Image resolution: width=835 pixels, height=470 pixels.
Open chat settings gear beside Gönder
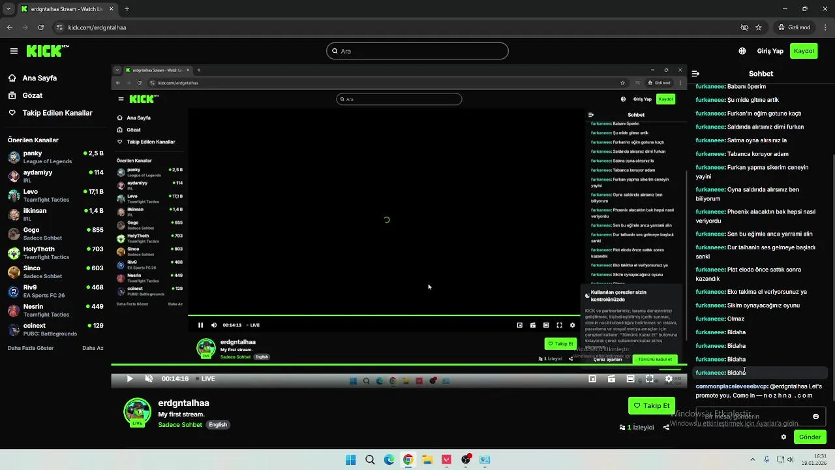coord(784,437)
